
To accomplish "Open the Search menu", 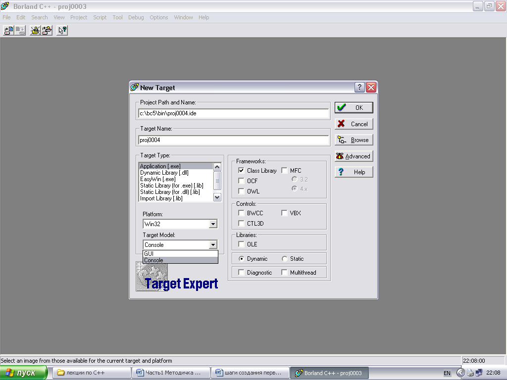I will pos(40,17).
